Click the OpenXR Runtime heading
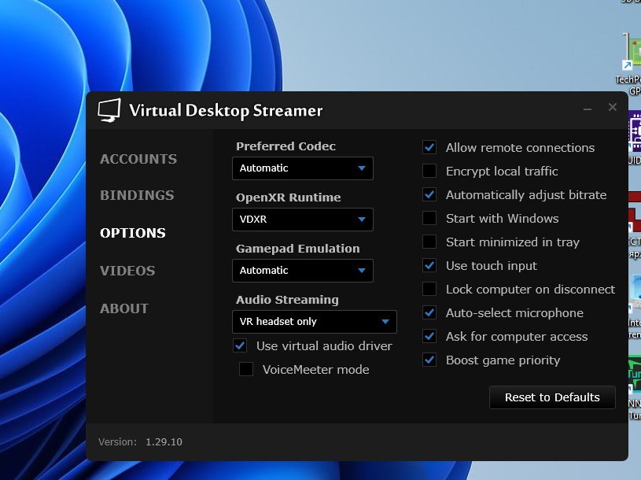The image size is (641, 480). pyautogui.click(x=288, y=197)
